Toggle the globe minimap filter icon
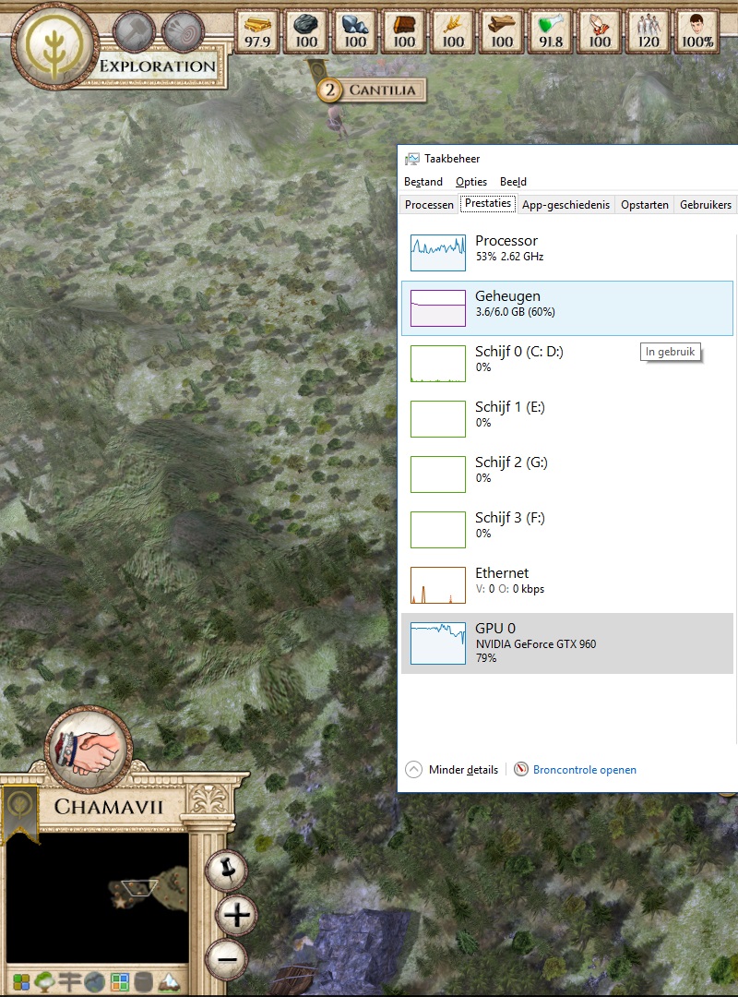 pos(95,982)
